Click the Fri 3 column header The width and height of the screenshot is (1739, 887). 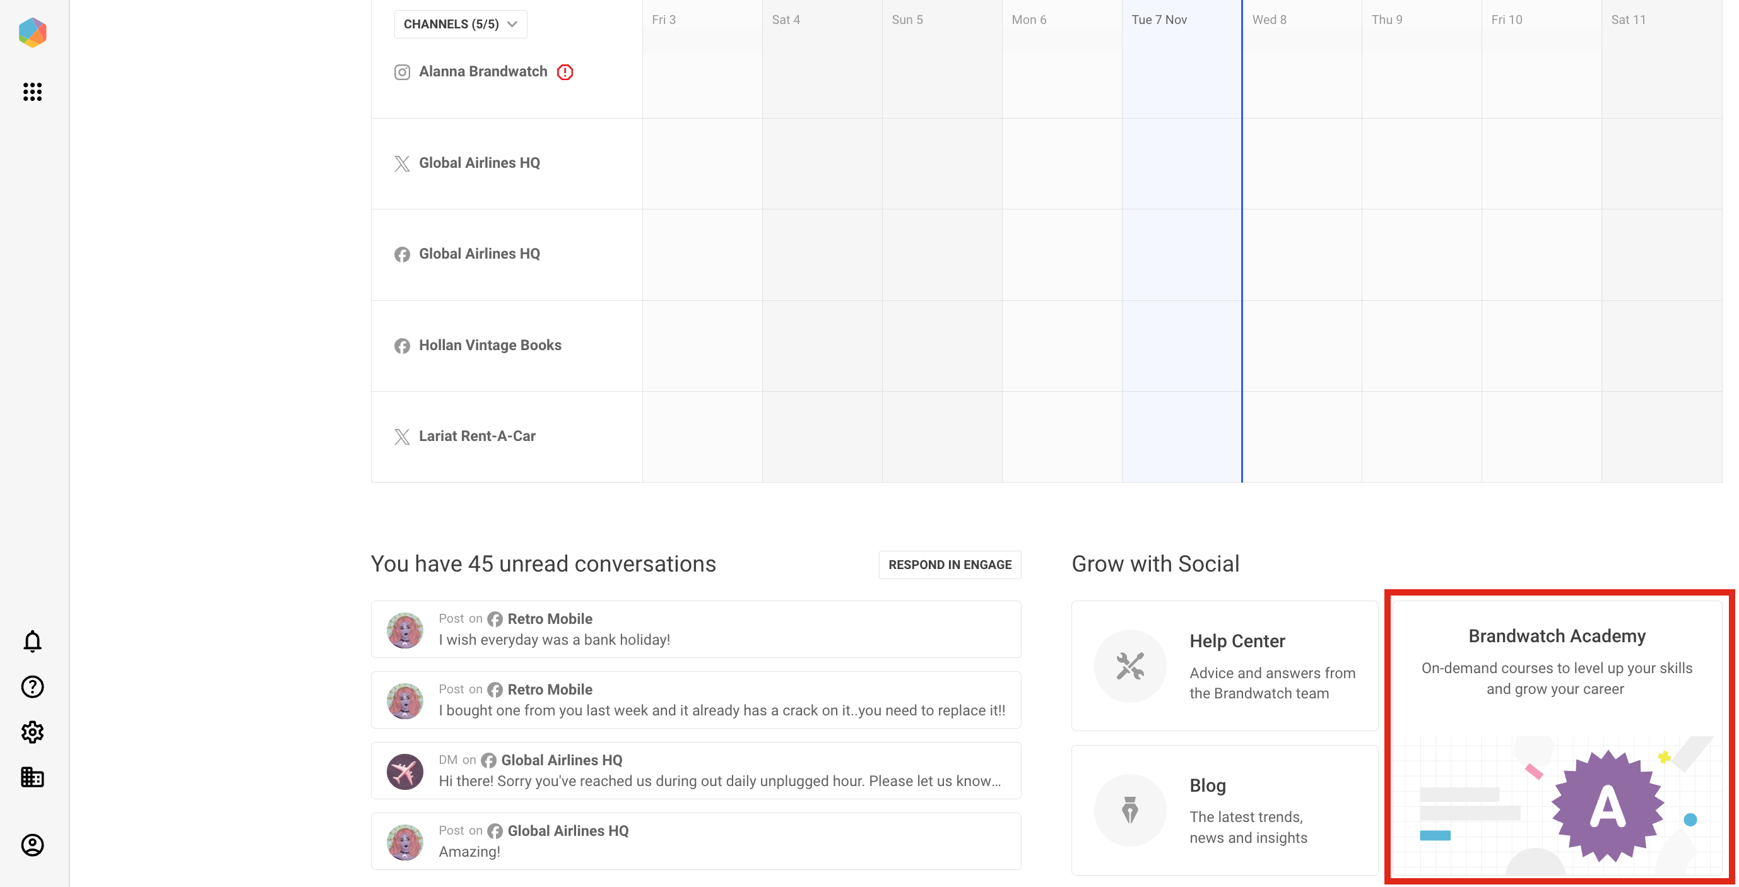tap(663, 20)
